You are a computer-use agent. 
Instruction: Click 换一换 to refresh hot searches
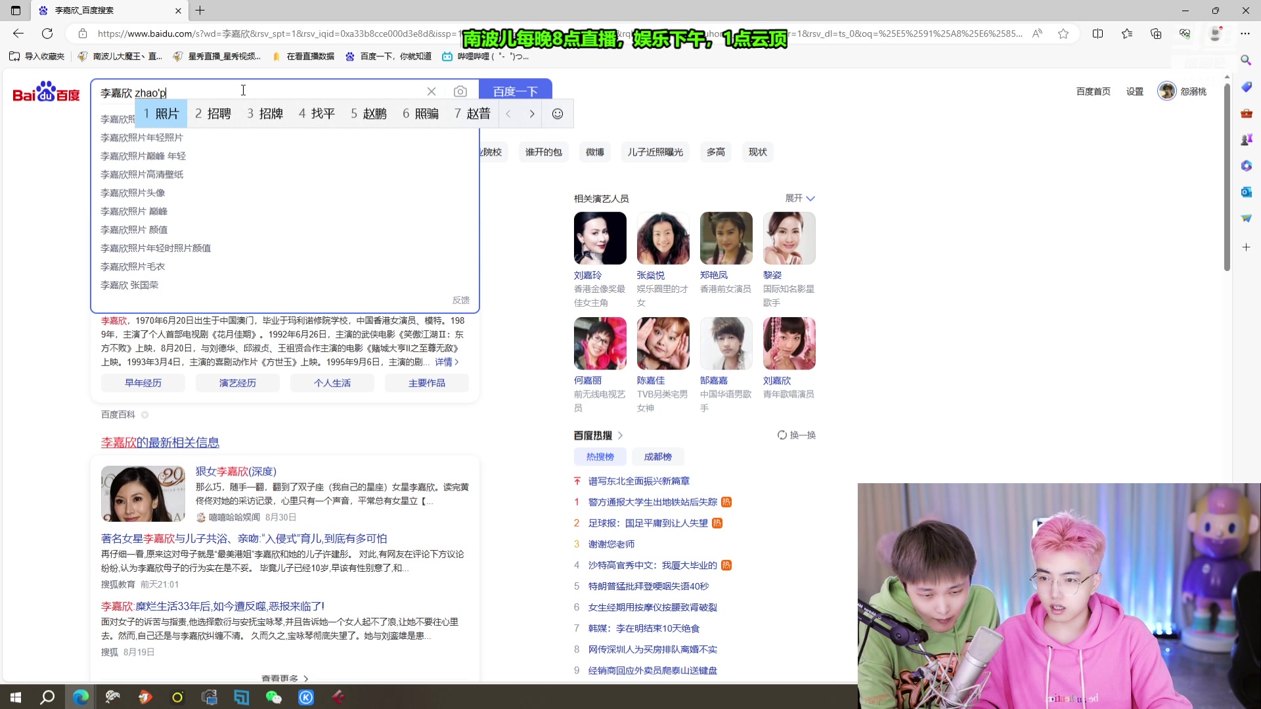tap(797, 435)
